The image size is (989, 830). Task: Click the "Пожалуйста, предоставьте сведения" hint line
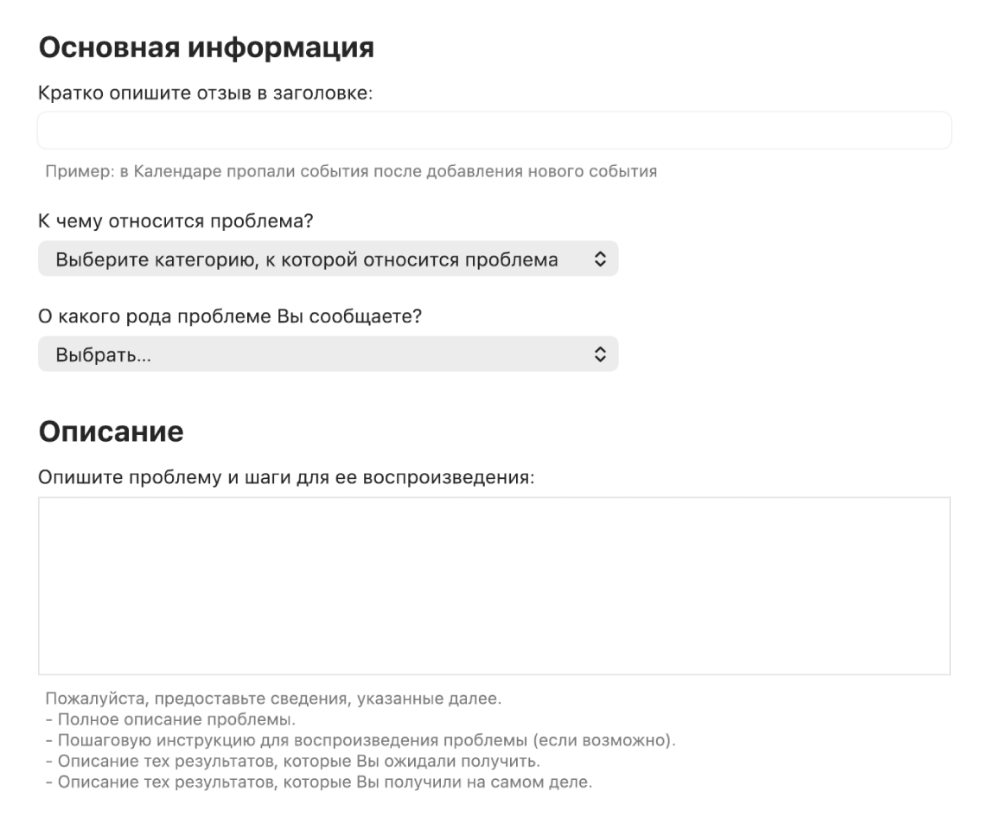tap(273, 699)
